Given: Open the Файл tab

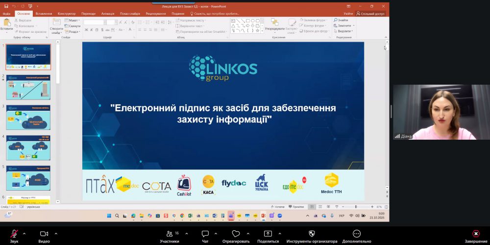Looking at the screenshot, I should (6, 14).
